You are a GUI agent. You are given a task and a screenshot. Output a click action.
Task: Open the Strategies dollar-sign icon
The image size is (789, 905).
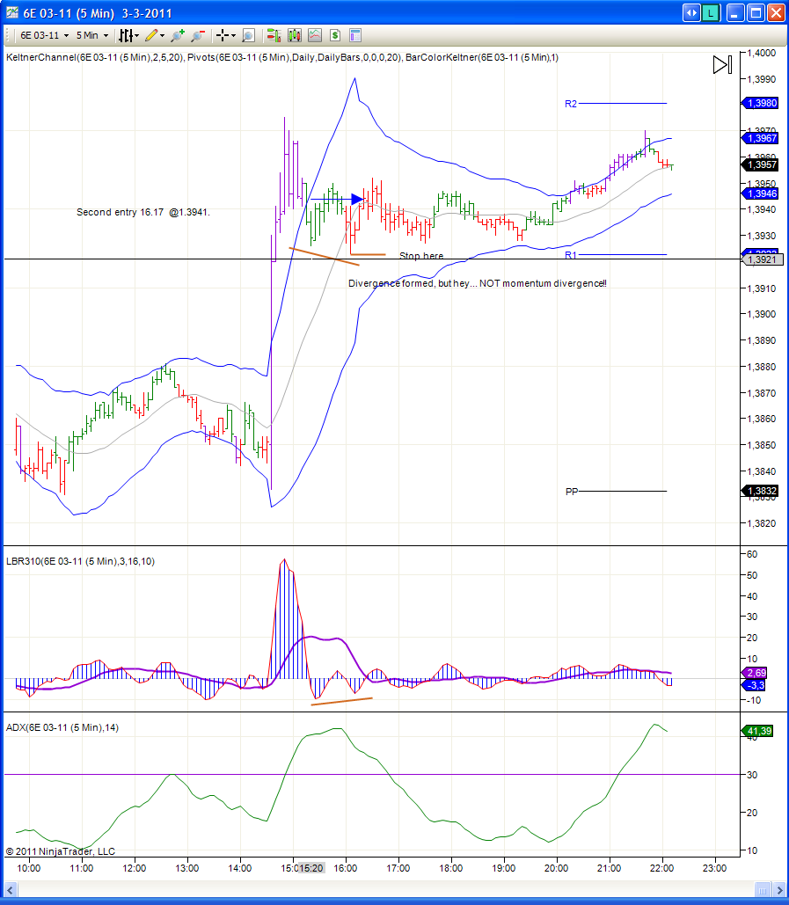(335, 35)
